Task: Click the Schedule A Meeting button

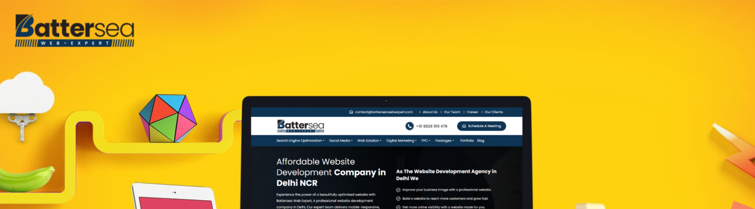Action: tap(481, 126)
